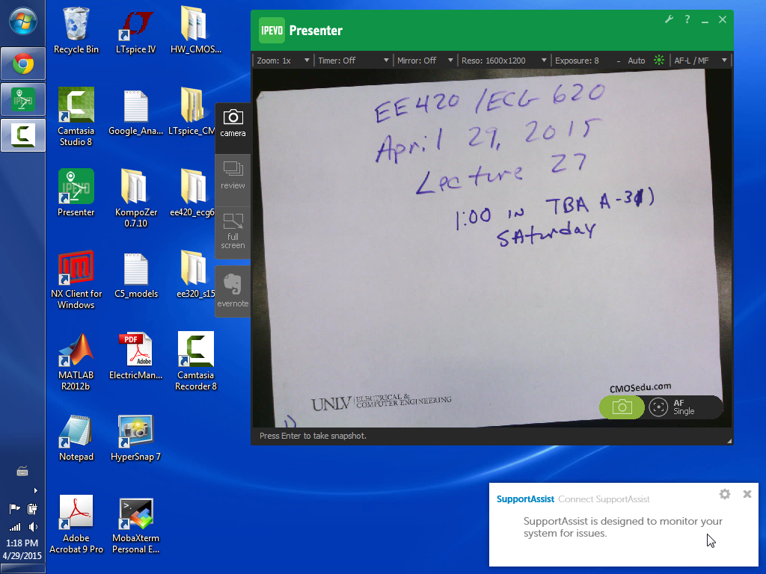Launch the Presenter desktop shortcut
766x574 pixels.
76,193
